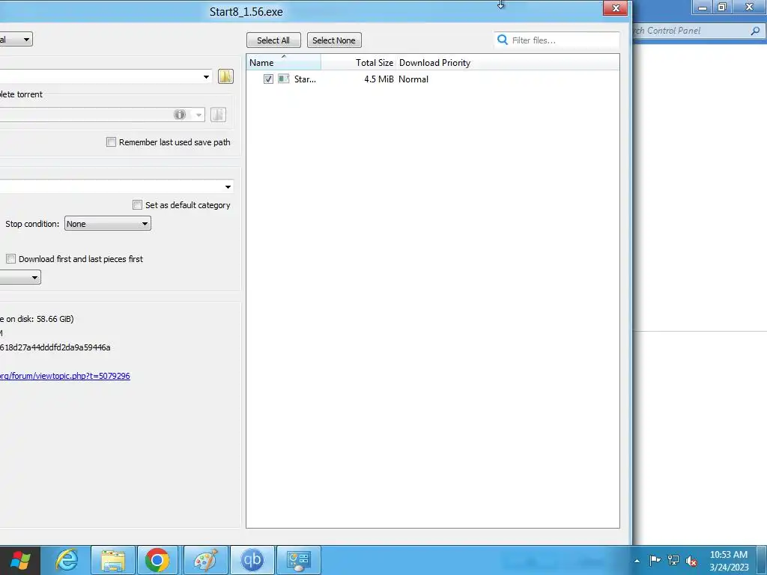This screenshot has height=575, width=767.
Task: Click Control Panel search magnifier icon
Action: point(755,31)
